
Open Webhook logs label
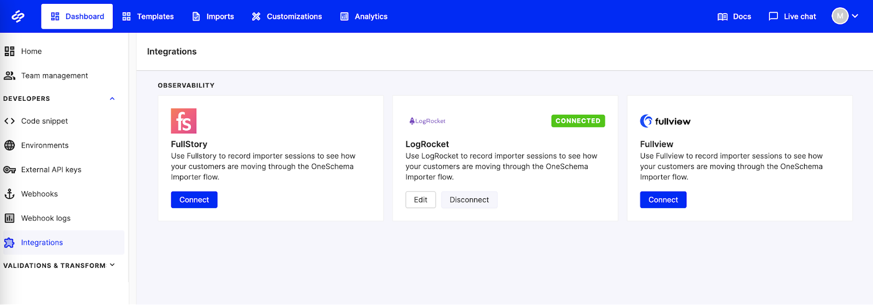click(x=46, y=218)
